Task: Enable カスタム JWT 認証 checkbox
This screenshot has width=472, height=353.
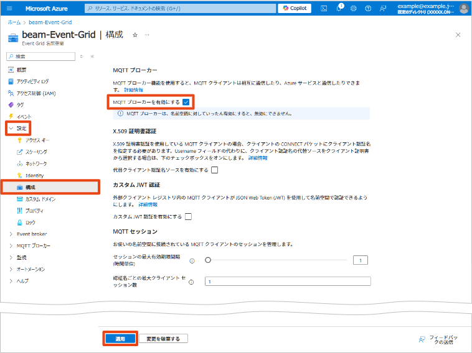Action: [188, 217]
